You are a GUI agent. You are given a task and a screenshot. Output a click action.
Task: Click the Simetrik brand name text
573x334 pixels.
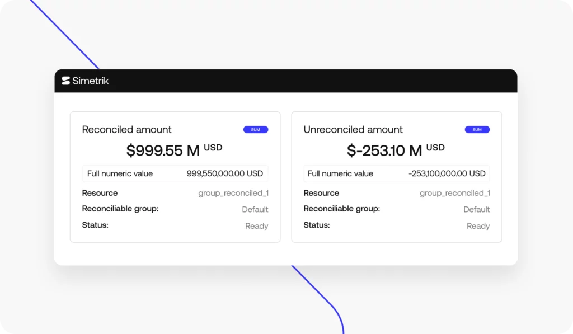tap(91, 81)
